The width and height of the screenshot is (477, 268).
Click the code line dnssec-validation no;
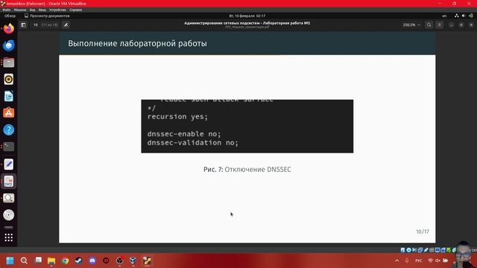192,143
